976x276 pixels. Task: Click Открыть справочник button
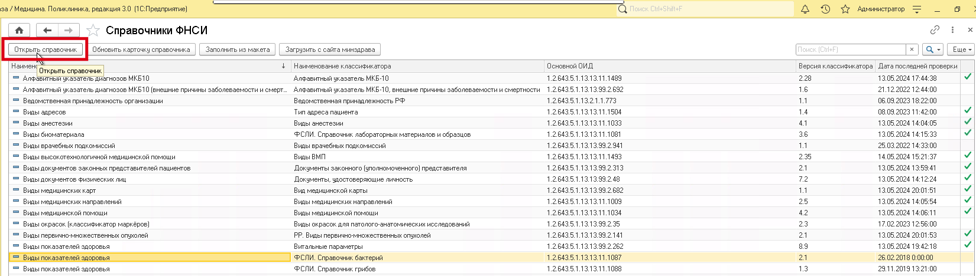point(46,50)
